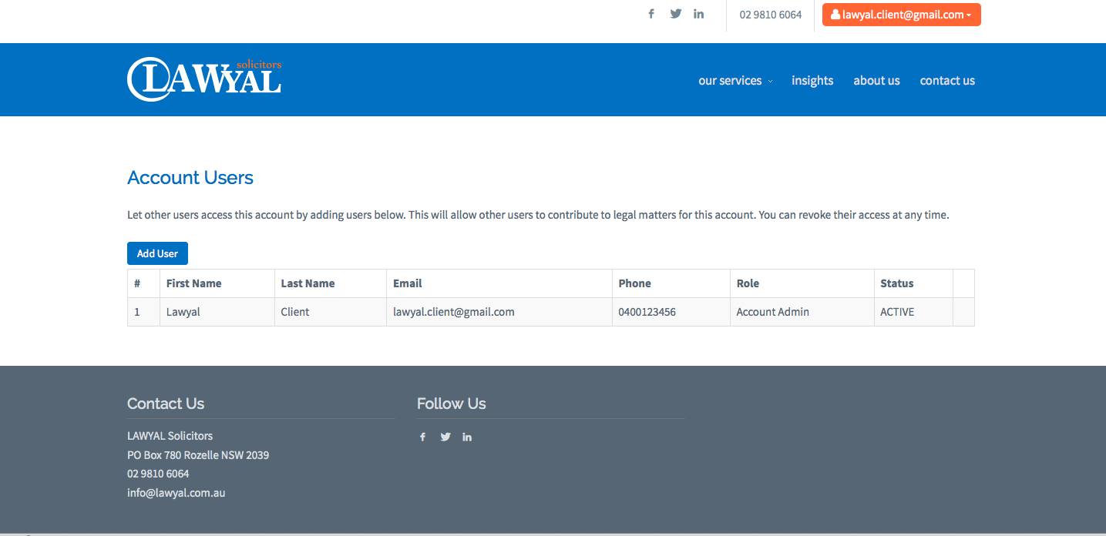Click the footer phone number 02 9810 6064
Viewport: 1106px width, 536px height.
158,474
